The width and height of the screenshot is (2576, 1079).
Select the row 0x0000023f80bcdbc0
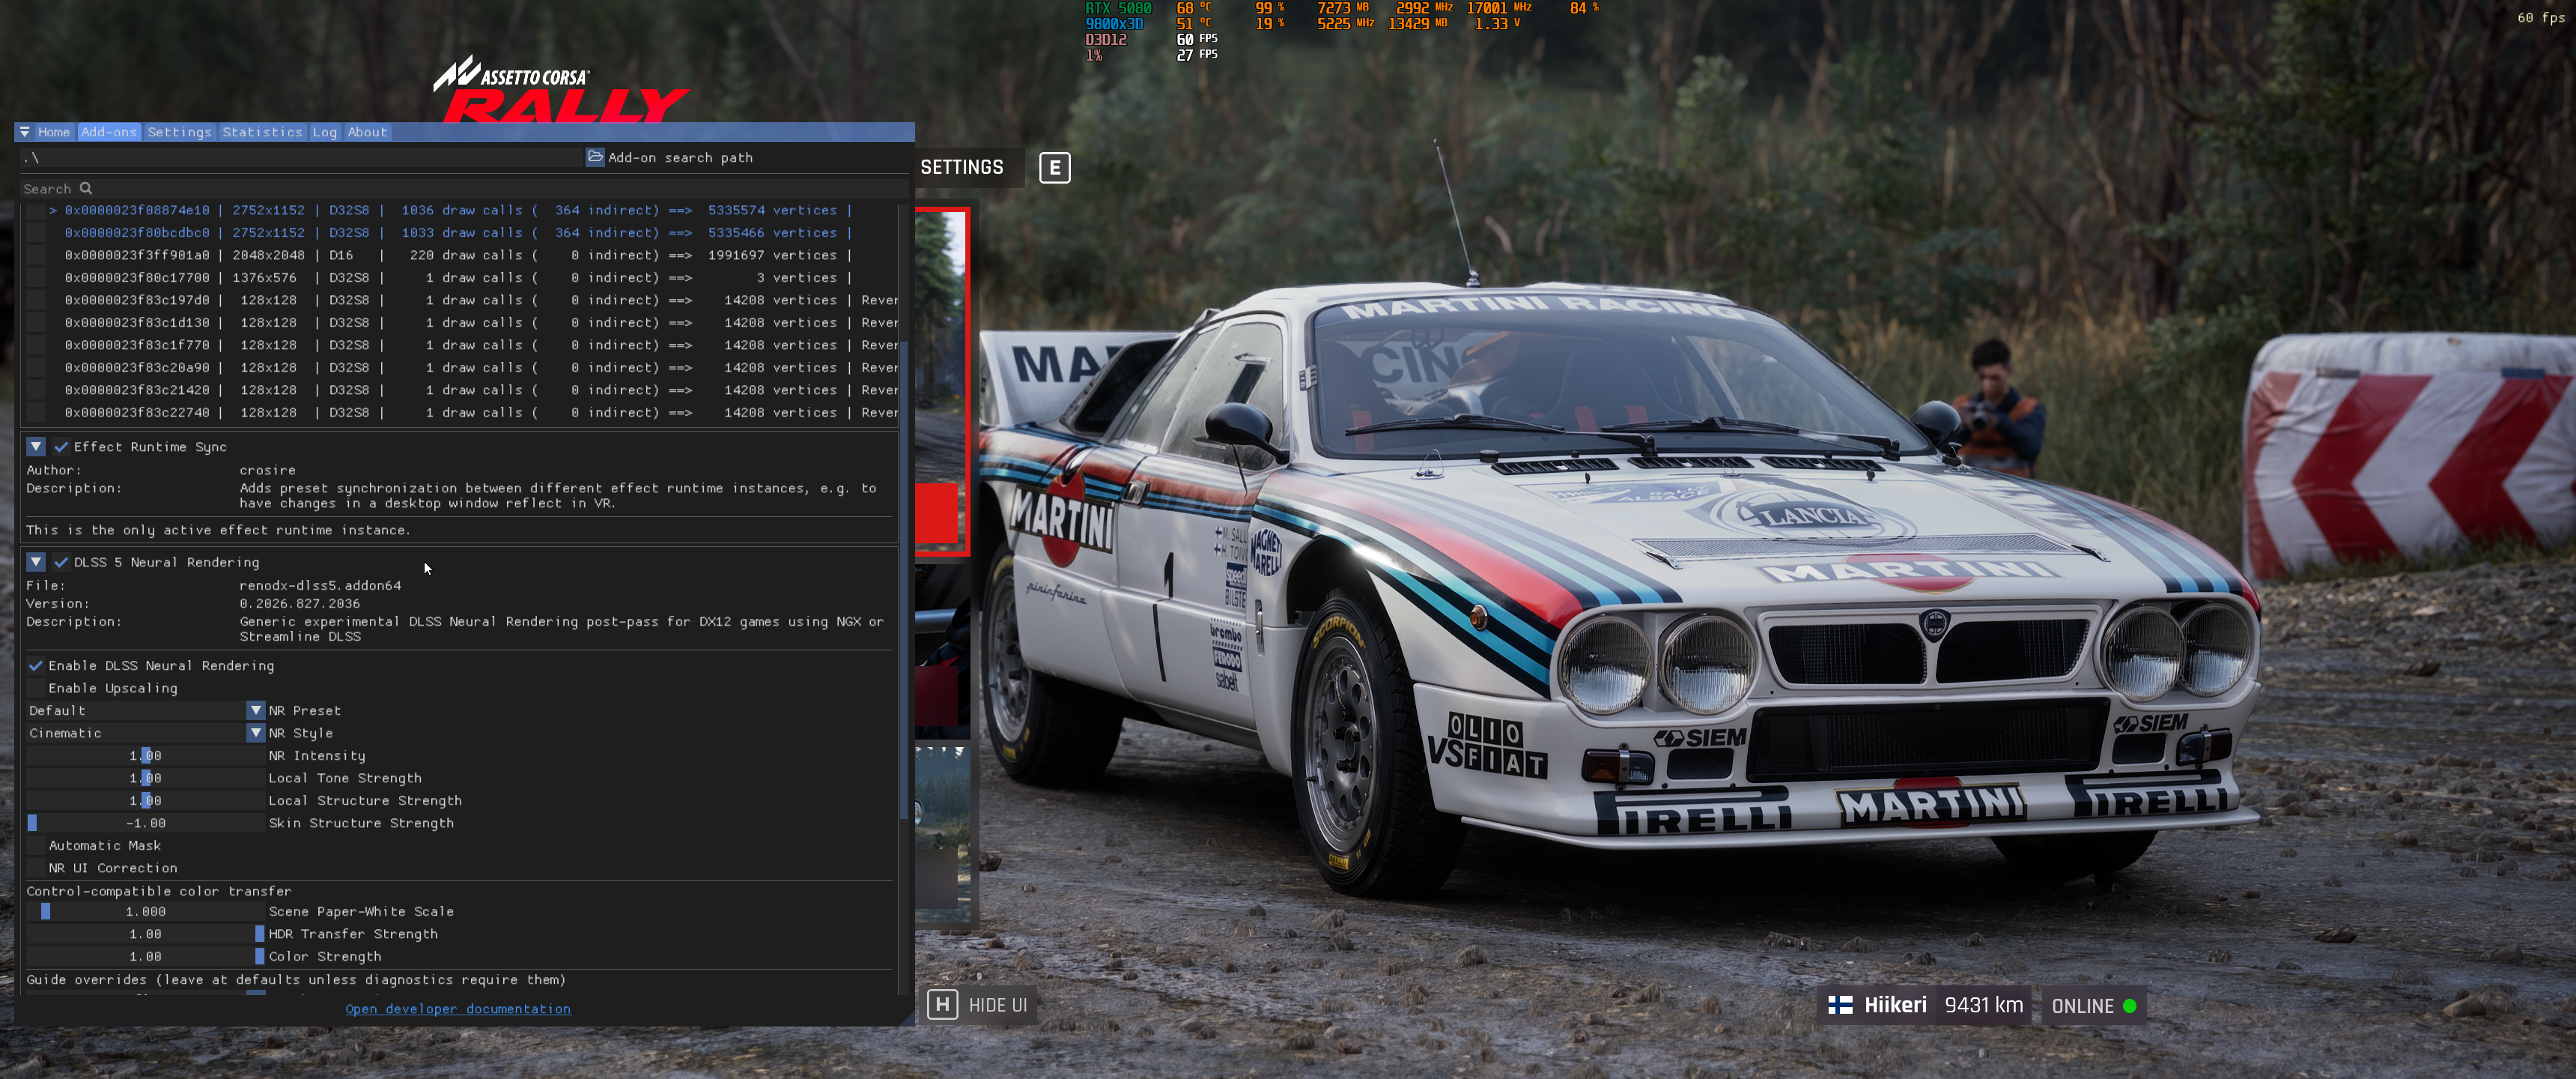(458, 233)
